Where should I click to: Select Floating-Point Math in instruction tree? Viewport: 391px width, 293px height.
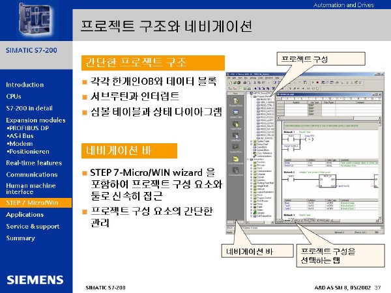coord(264,183)
